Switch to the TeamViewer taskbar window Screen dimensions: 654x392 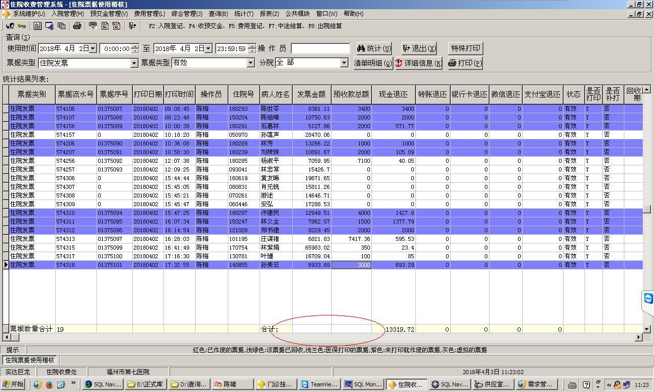point(319,384)
